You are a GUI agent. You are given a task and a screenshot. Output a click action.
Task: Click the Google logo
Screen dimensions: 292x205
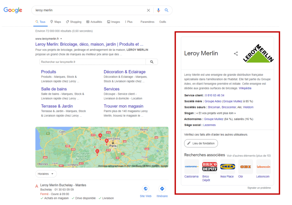click(x=13, y=10)
